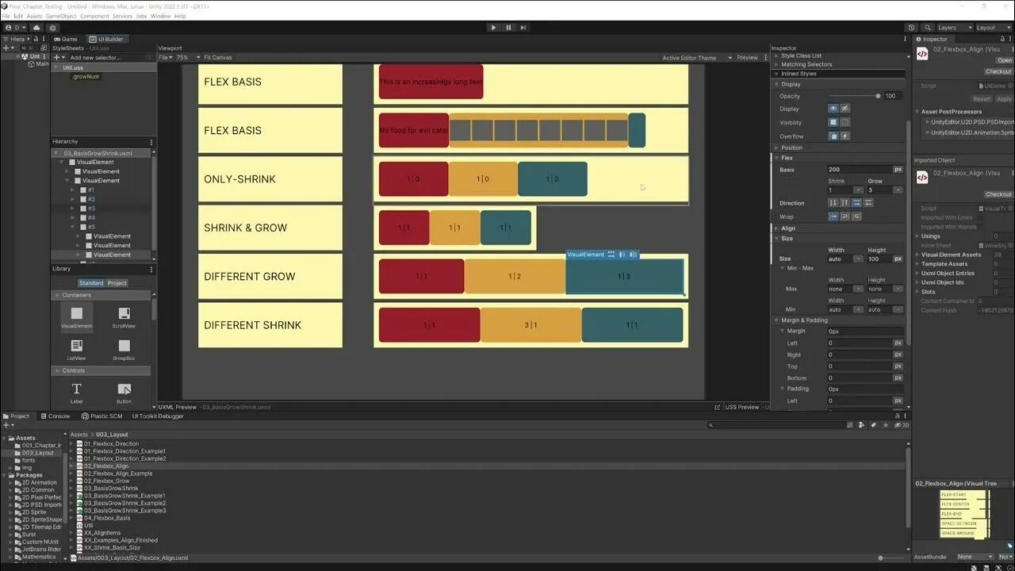Open the Grow value dropdown
Screen dimensions: 1015x571
pyautogui.click(x=898, y=190)
